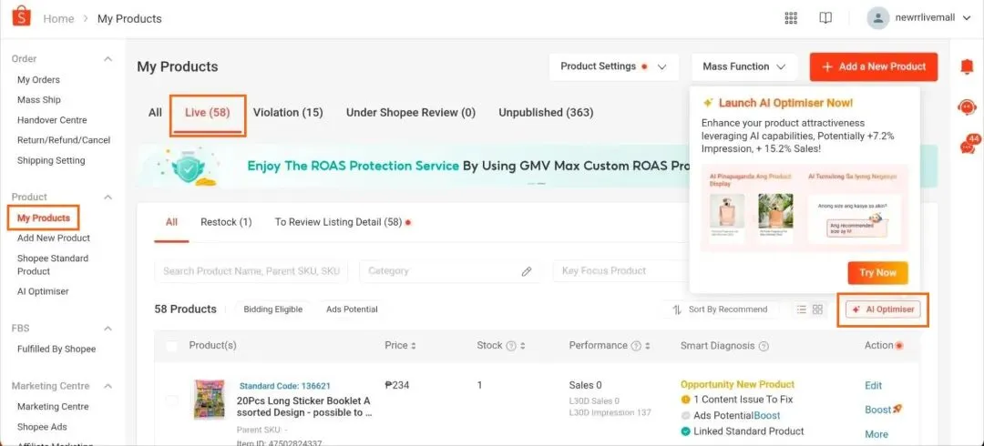Open the apps grid menu icon
Viewport: 984px width, 446px height.
791,18
